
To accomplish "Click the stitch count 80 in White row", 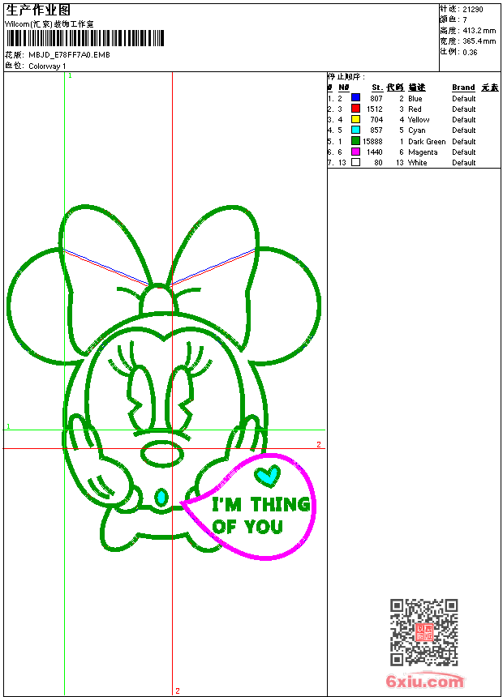I will click(378, 163).
